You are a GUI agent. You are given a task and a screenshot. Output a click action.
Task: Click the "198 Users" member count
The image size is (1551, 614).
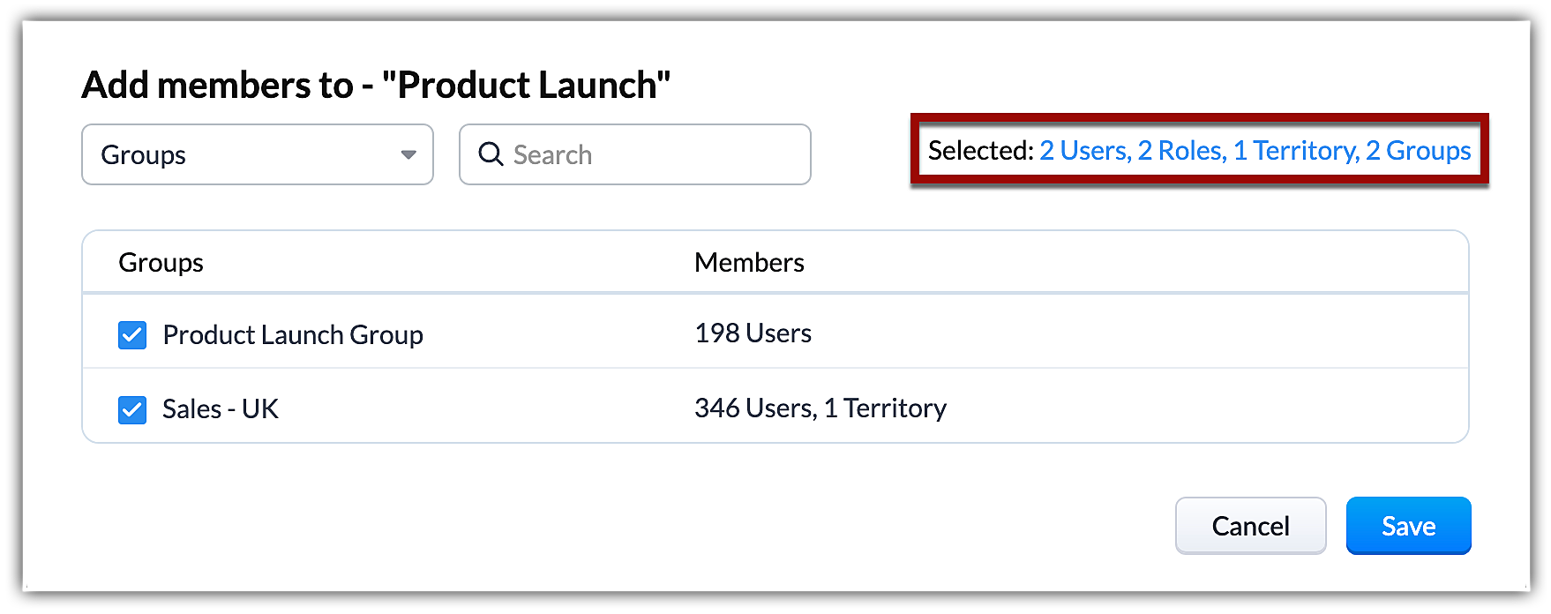(x=753, y=333)
